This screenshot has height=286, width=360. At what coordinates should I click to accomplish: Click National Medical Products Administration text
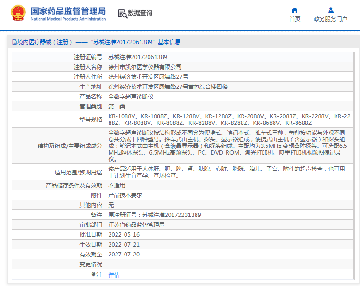point(68,19)
